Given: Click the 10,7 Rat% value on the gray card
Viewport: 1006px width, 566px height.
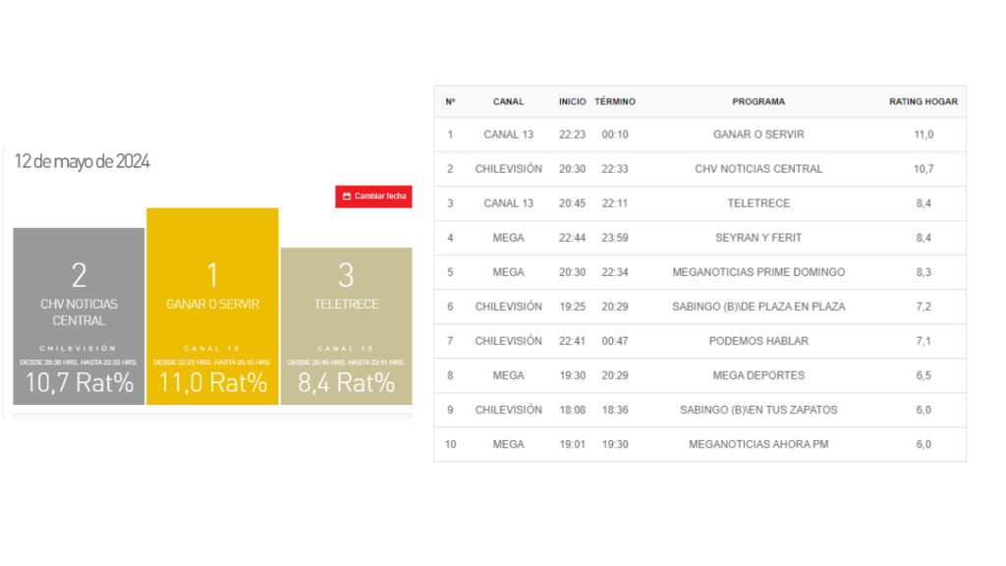Looking at the screenshot, I should point(79,383).
